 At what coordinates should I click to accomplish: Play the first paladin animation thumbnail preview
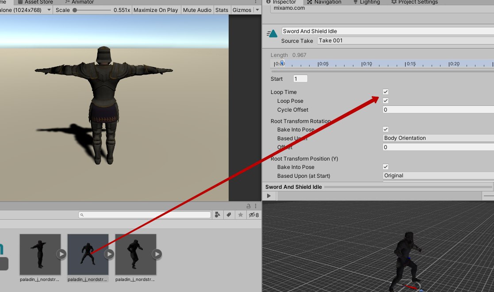click(61, 254)
